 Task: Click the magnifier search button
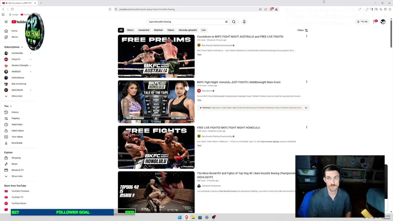pos(234,22)
